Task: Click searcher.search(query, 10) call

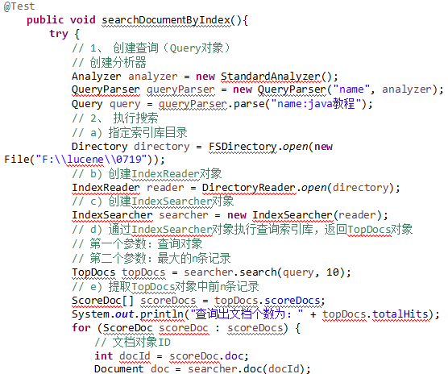Action: point(265,272)
